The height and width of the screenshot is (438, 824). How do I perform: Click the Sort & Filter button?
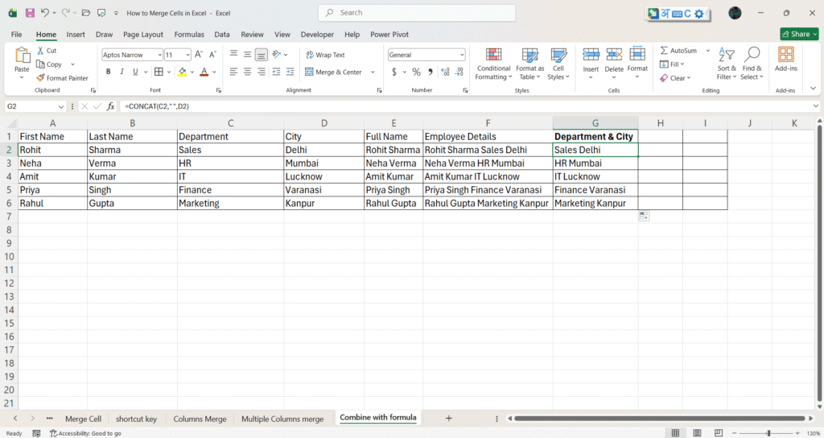pyautogui.click(x=727, y=64)
